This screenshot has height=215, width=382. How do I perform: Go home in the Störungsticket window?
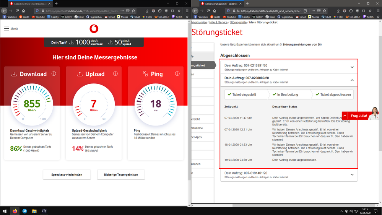coord(215,11)
